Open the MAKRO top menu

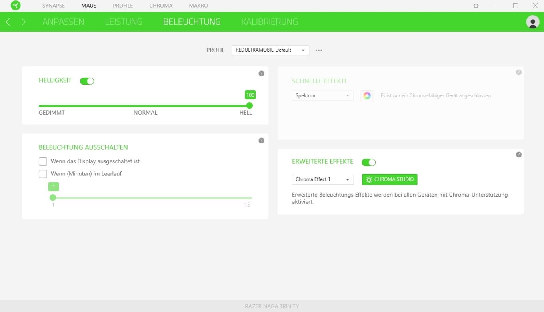198,6
